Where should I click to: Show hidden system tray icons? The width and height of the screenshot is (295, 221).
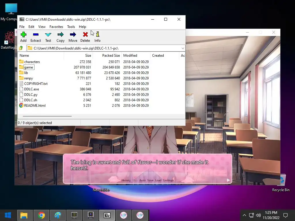tap(244, 215)
